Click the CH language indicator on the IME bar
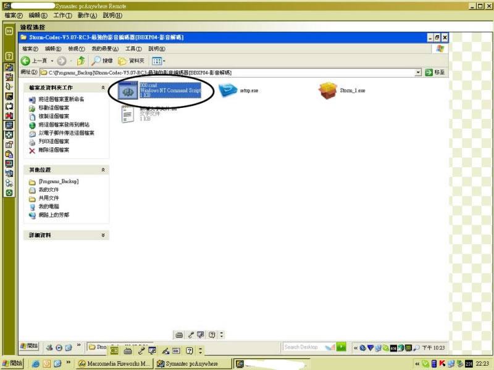 pos(114,350)
